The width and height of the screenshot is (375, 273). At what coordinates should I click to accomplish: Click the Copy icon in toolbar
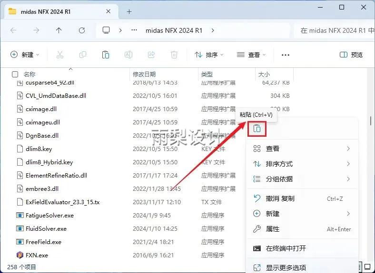click(83, 55)
